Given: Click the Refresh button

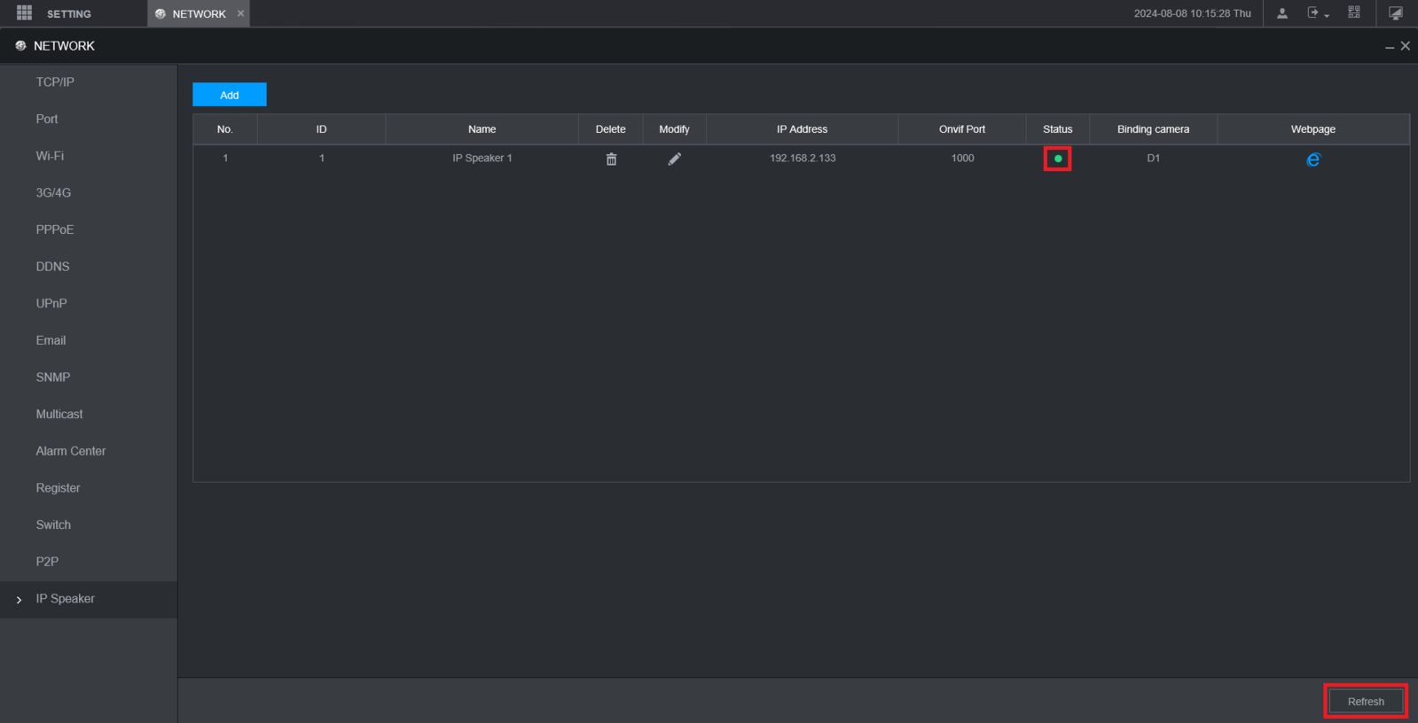Looking at the screenshot, I should (x=1366, y=702).
